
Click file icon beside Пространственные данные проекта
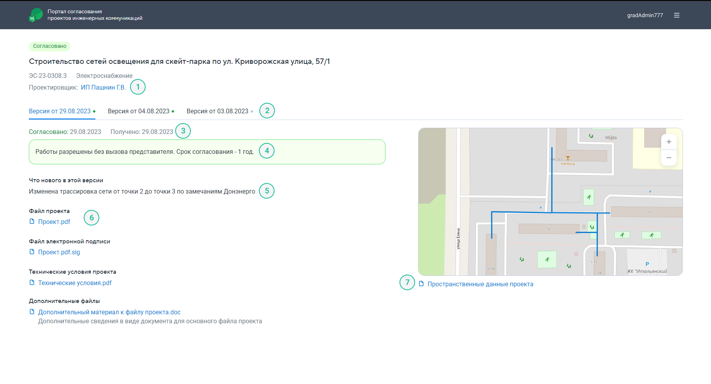pyautogui.click(x=421, y=284)
